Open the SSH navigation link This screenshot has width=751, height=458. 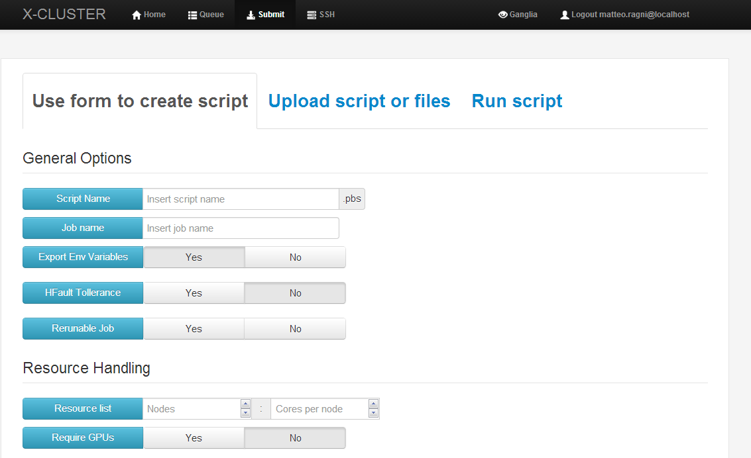[x=321, y=15]
